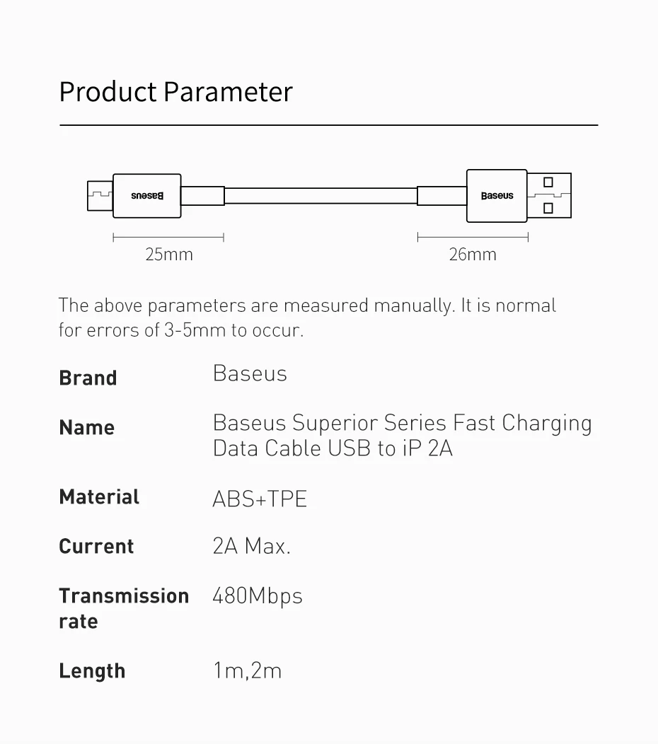Screen dimensions: 658x744
Task: Click the Material label
Action: coord(99,496)
